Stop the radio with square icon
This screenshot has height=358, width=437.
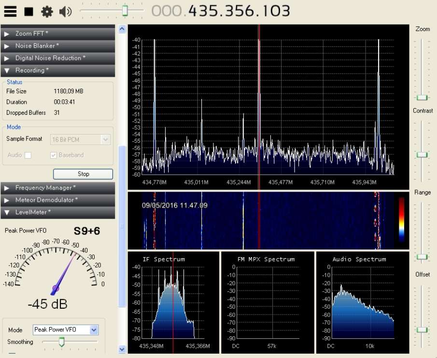tap(29, 11)
